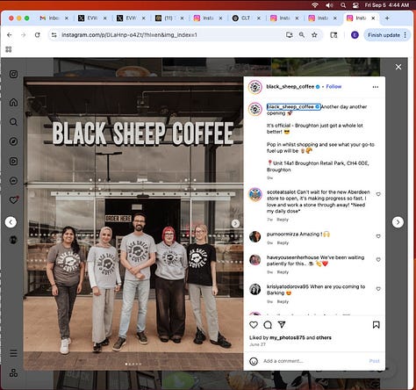Like krisiyatodorova95's comment
Viewport: 416px width, 390px height.
point(378,289)
